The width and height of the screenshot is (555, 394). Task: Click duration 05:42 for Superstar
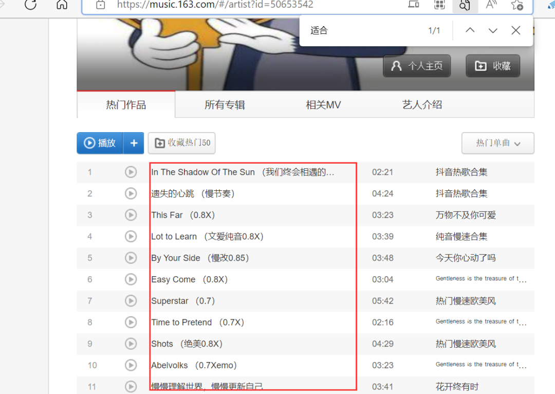pyautogui.click(x=383, y=301)
